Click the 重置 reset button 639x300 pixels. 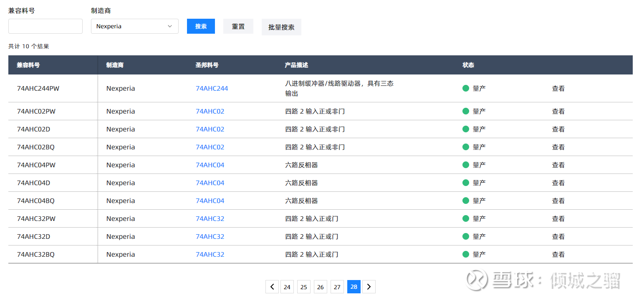point(238,26)
